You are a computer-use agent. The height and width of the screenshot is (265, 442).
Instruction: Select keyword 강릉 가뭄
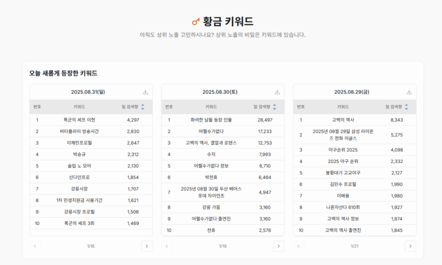[211, 207]
